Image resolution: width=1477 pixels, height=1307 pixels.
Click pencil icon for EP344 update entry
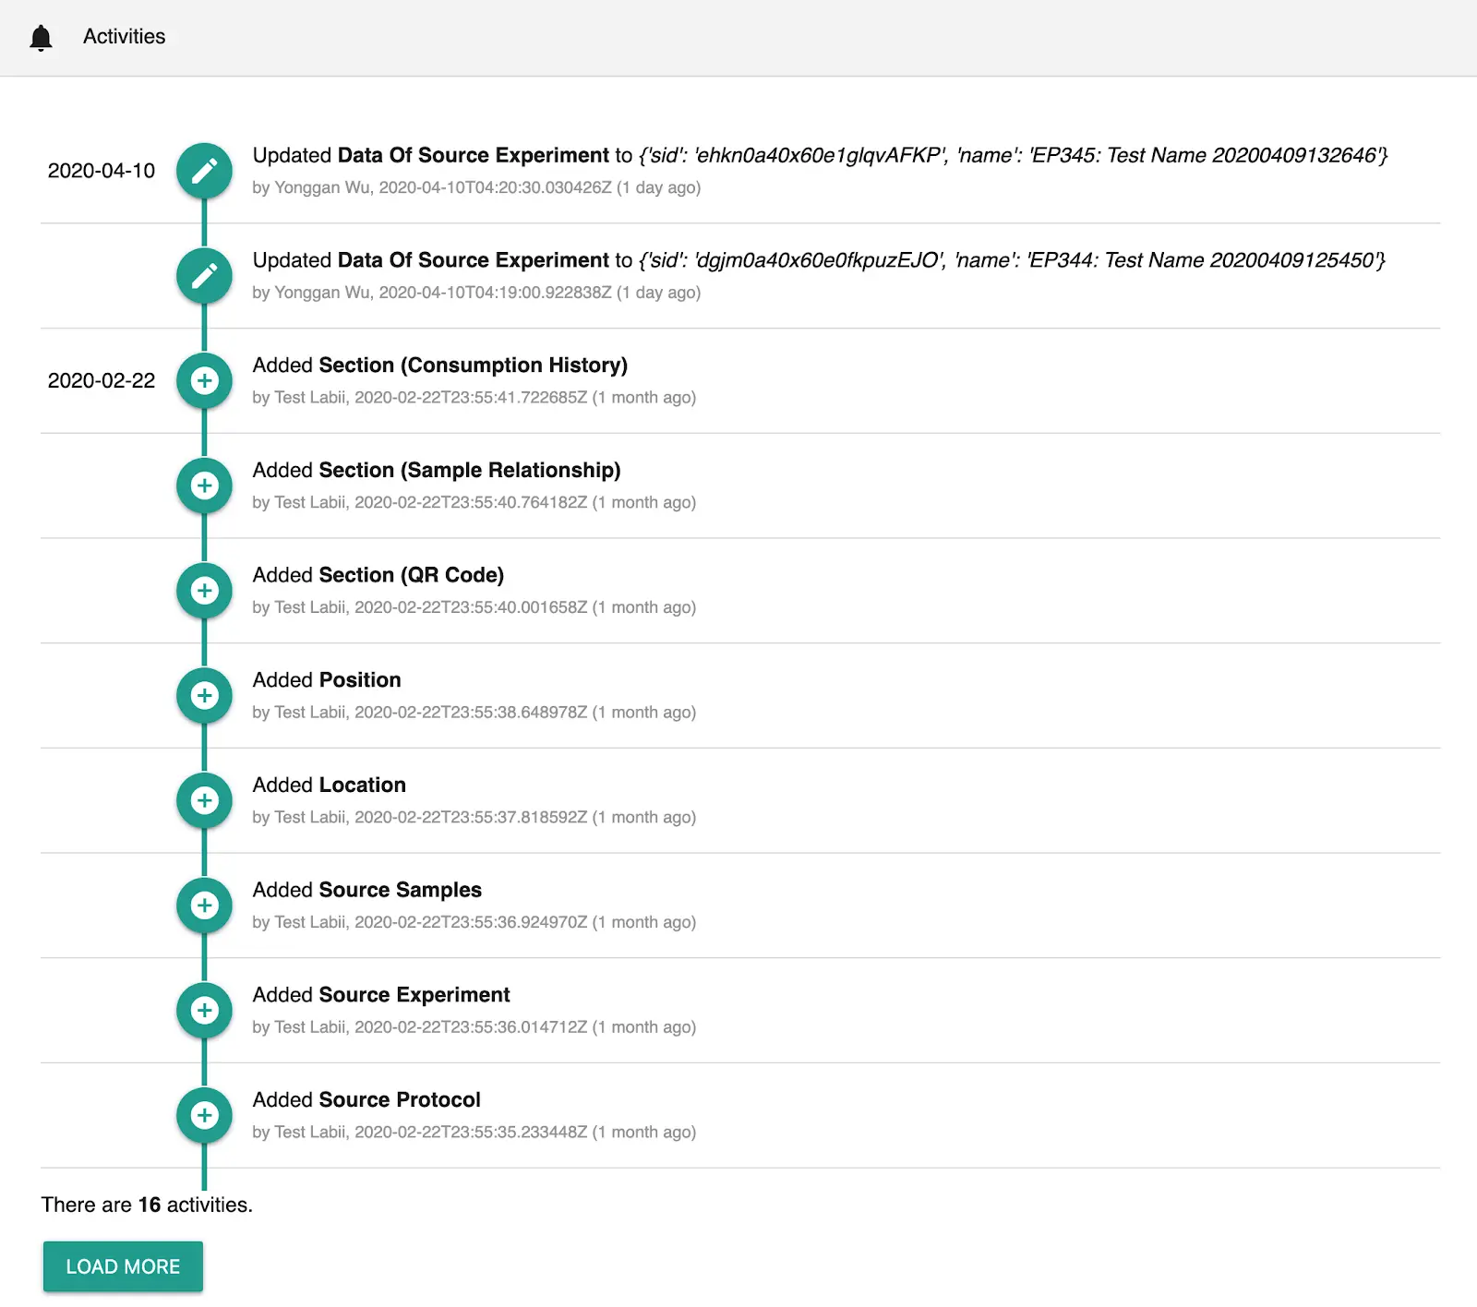[x=204, y=276]
